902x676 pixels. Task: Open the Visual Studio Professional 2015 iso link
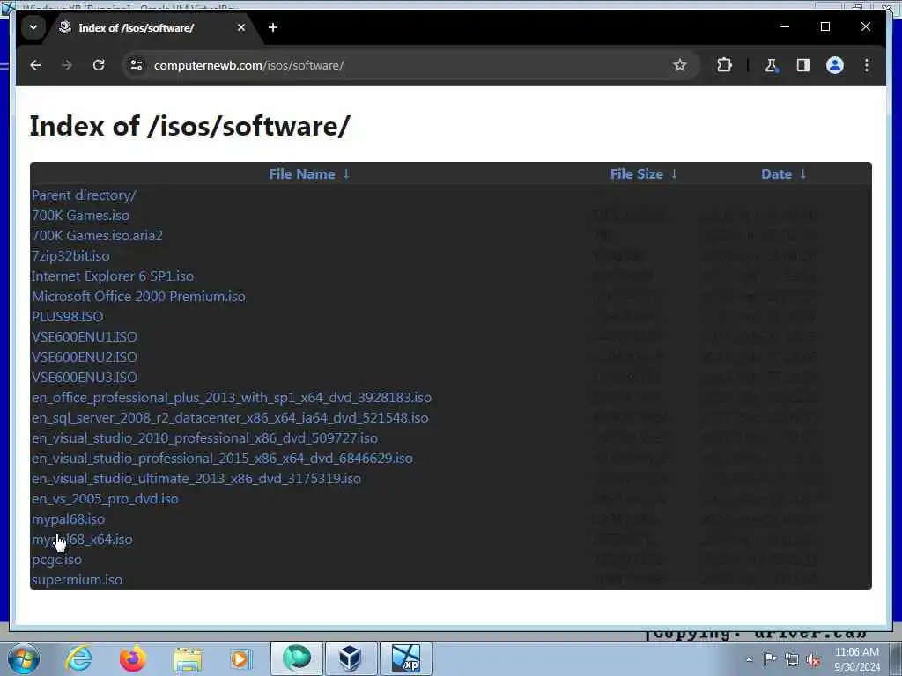click(222, 458)
